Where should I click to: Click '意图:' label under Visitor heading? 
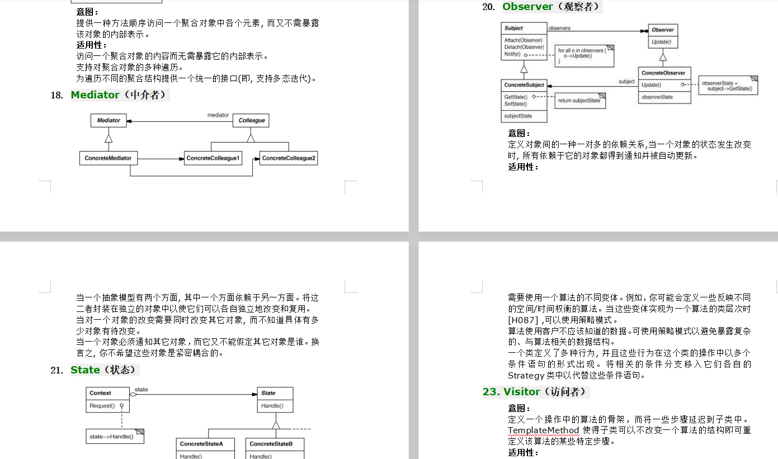coord(520,408)
